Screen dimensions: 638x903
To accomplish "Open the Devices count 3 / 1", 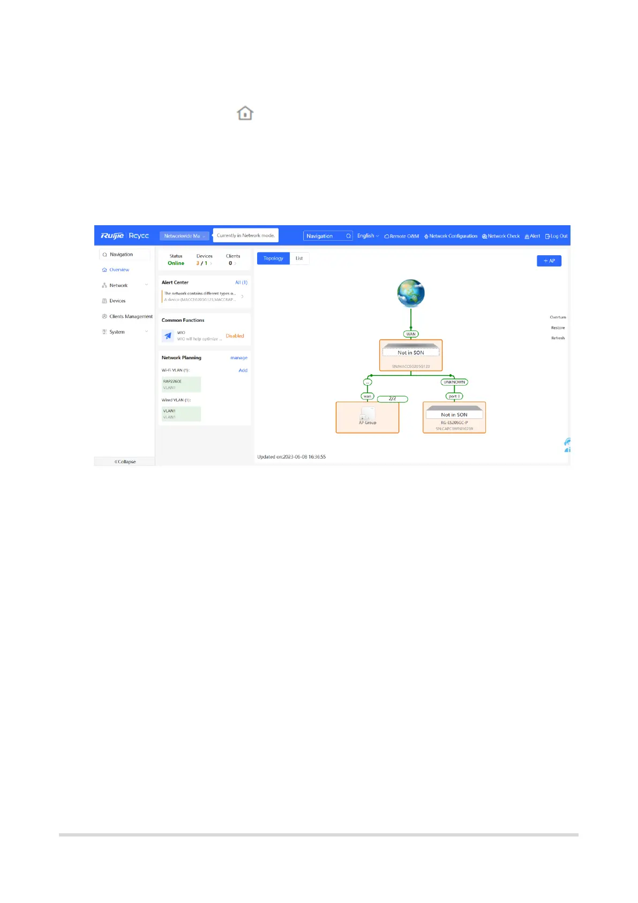I will click(204, 263).
